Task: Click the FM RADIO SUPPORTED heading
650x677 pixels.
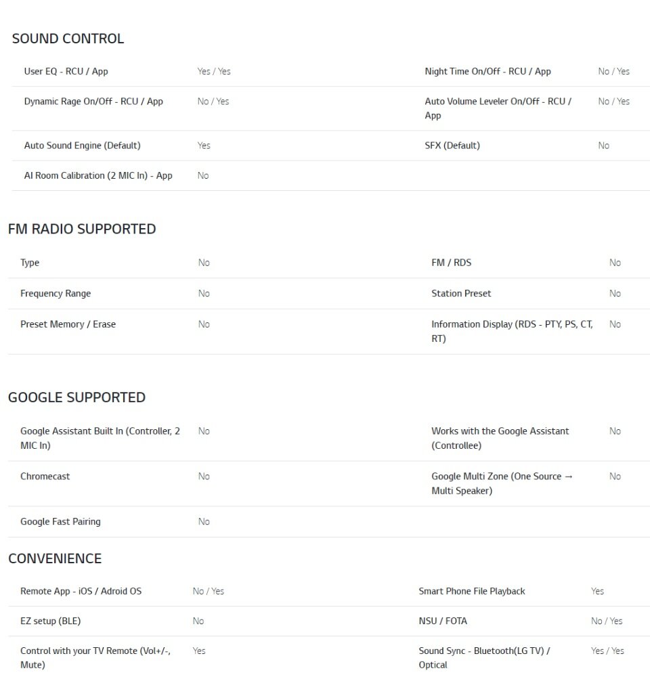Action: (x=82, y=229)
